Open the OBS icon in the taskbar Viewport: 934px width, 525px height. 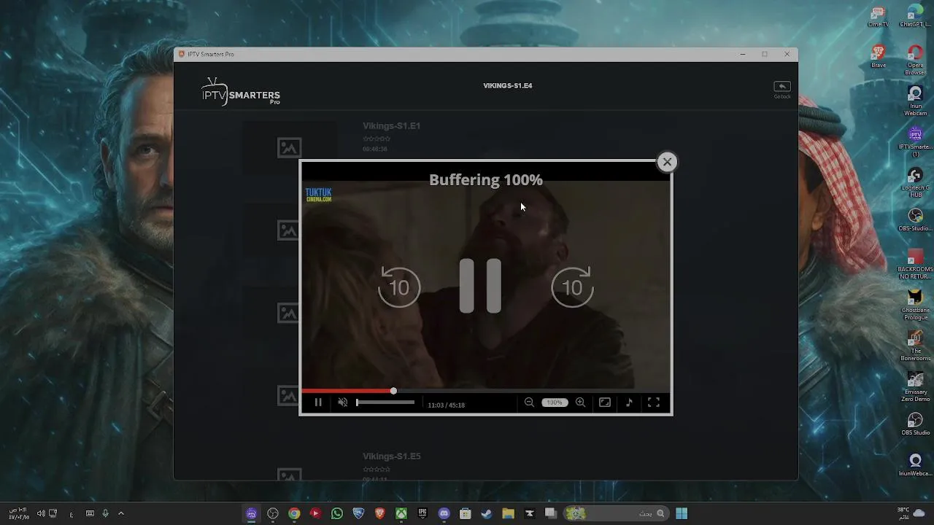point(273,513)
